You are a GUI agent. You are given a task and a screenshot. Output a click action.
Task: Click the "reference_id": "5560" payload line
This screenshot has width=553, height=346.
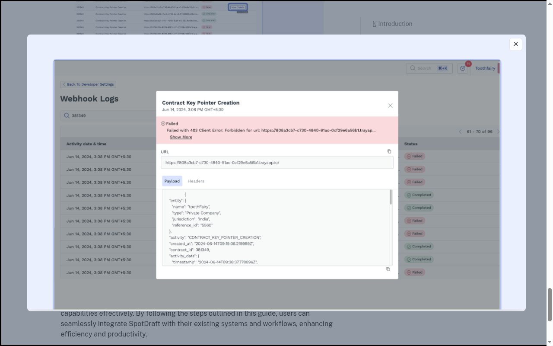tap(192, 225)
